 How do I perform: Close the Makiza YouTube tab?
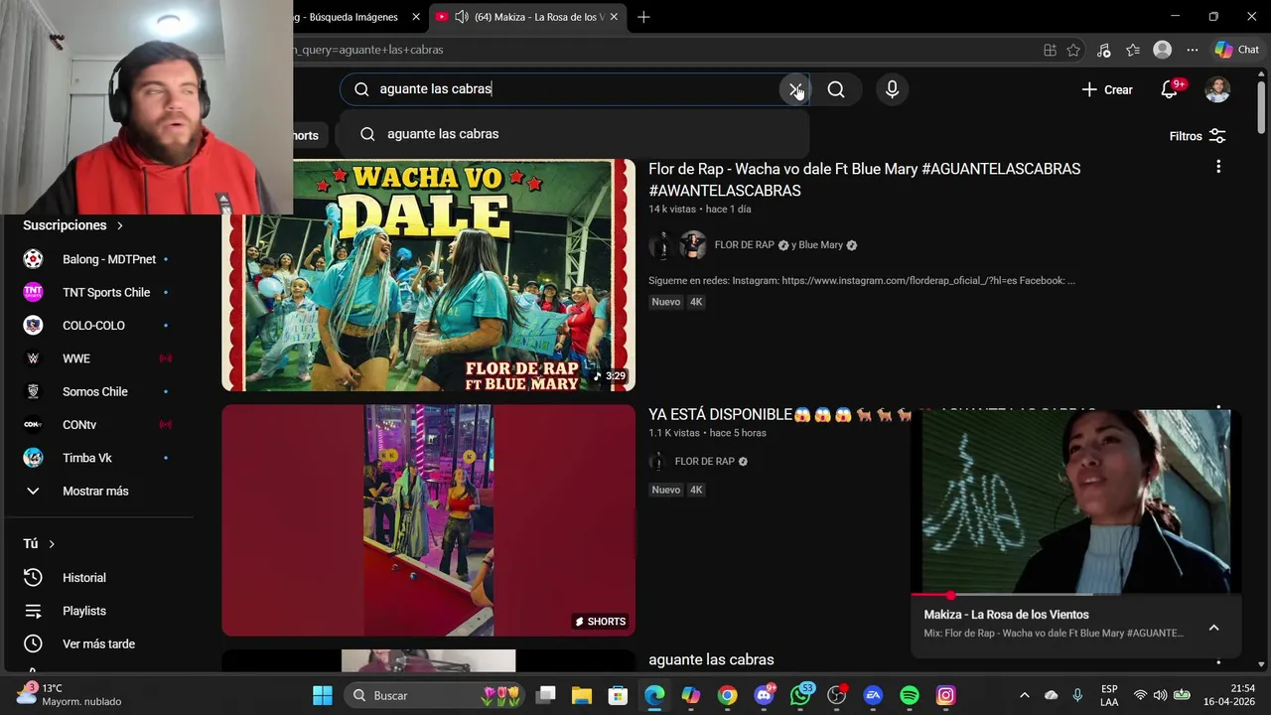pyautogui.click(x=614, y=17)
